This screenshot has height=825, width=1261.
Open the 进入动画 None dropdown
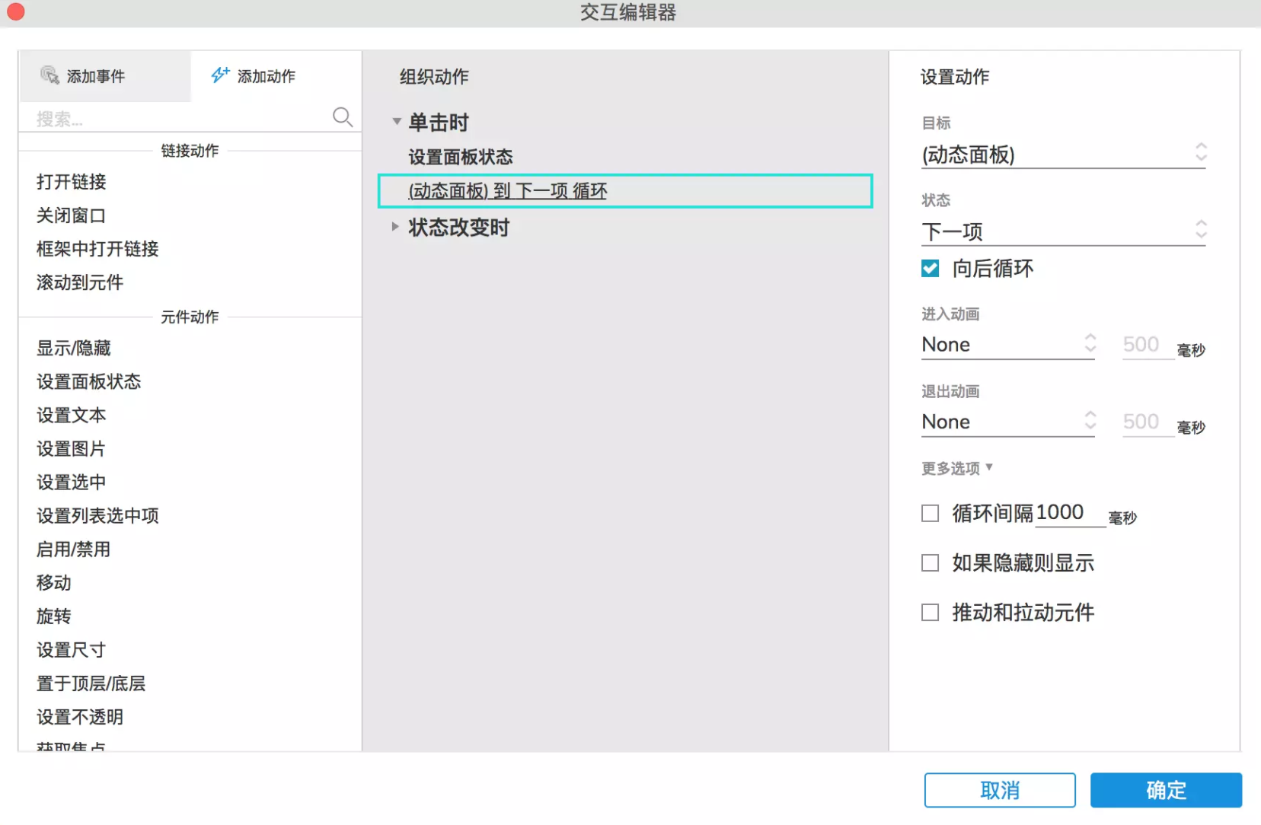coord(1008,345)
